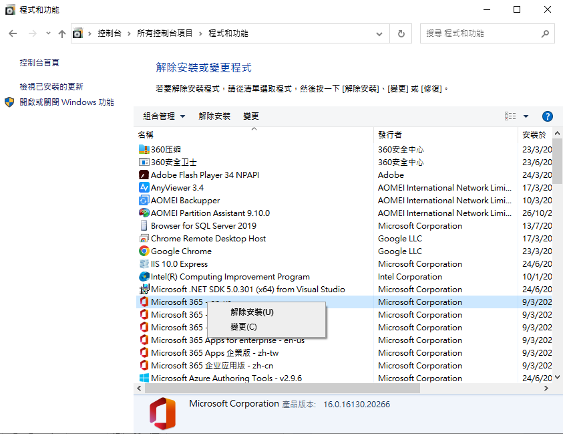Click Microsoft 365 企业应用版 zh-cn icon

144,365
